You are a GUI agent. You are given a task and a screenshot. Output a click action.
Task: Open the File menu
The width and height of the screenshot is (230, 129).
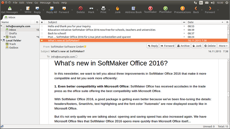click(15, 3)
